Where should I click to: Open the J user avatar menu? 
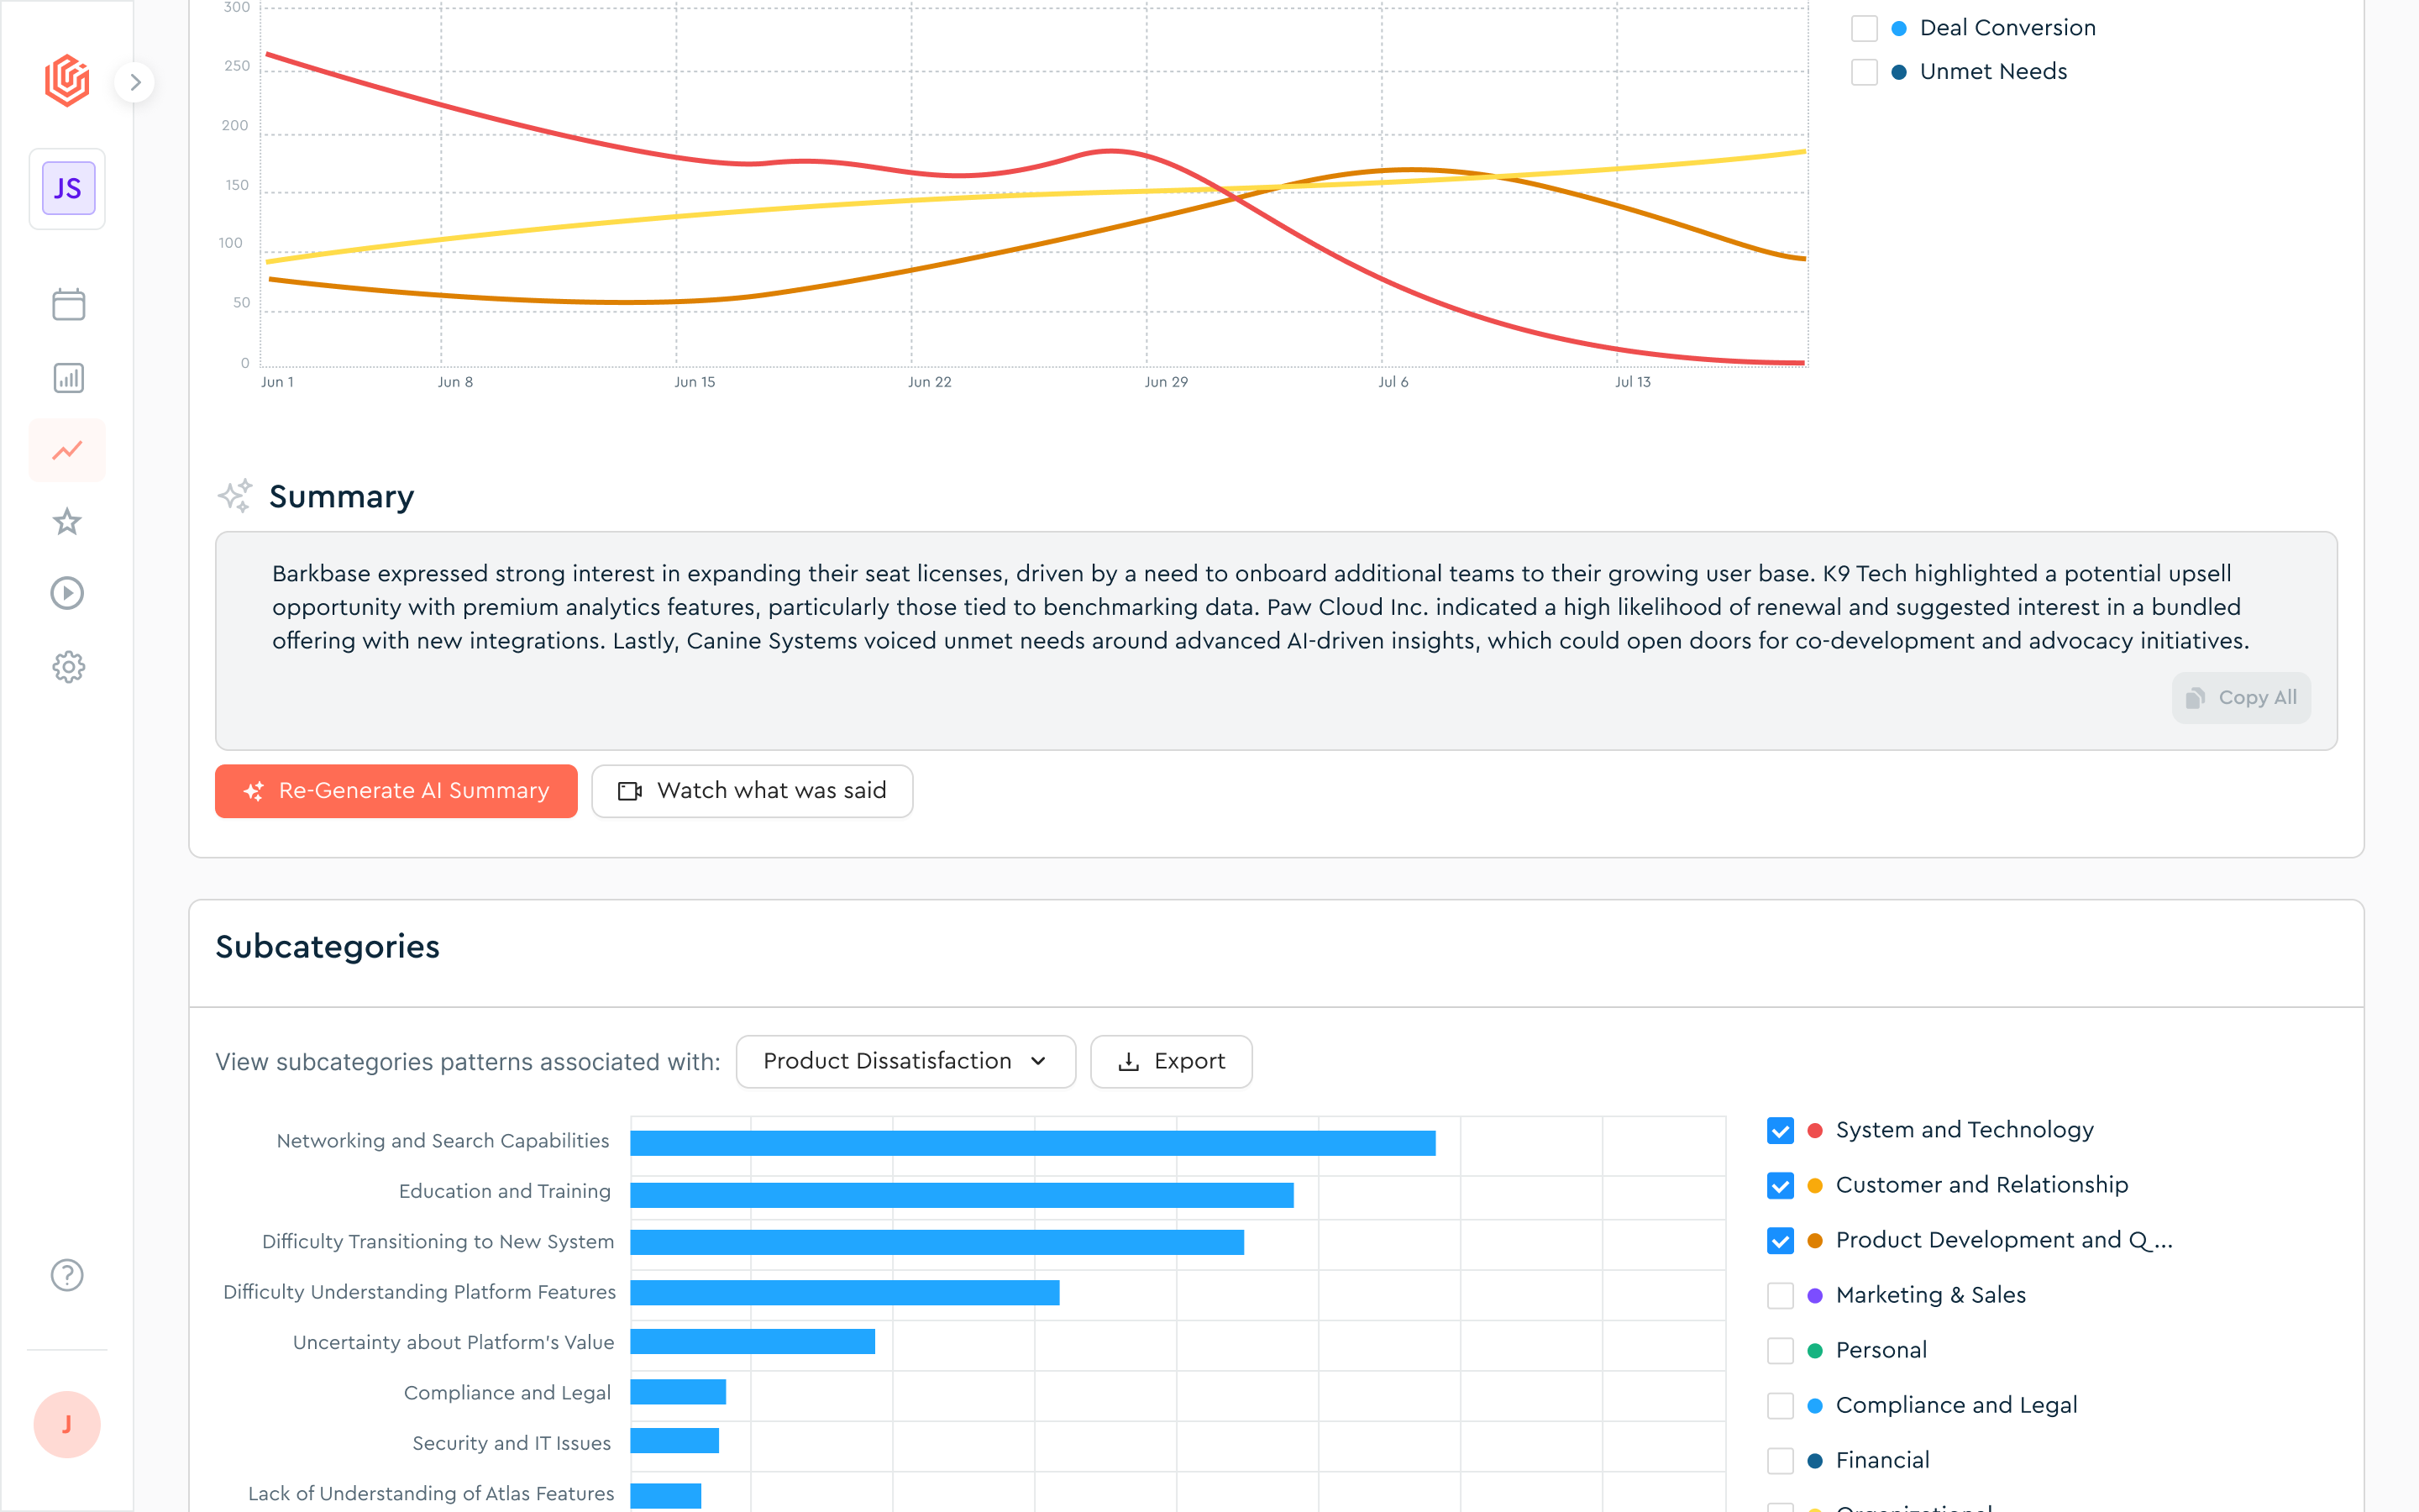67,1424
